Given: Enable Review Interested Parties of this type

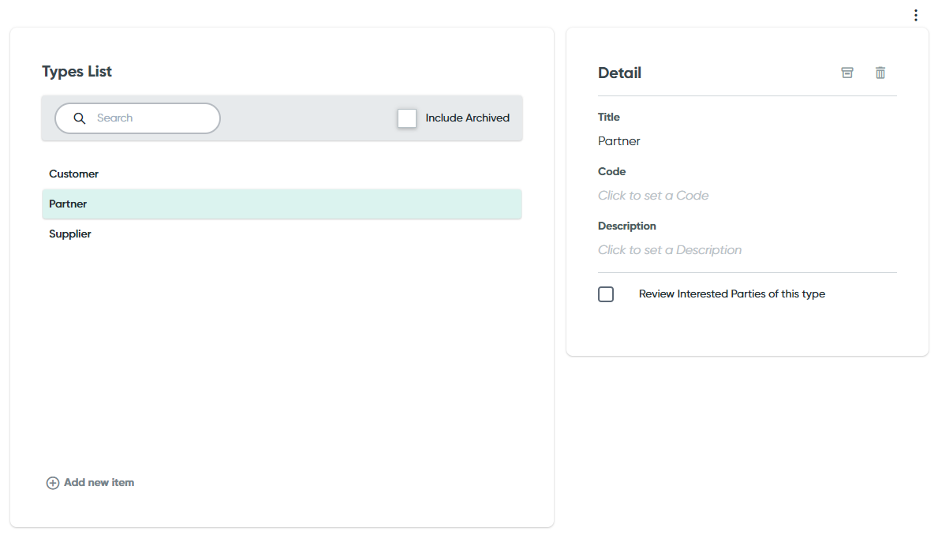Looking at the screenshot, I should (x=606, y=294).
